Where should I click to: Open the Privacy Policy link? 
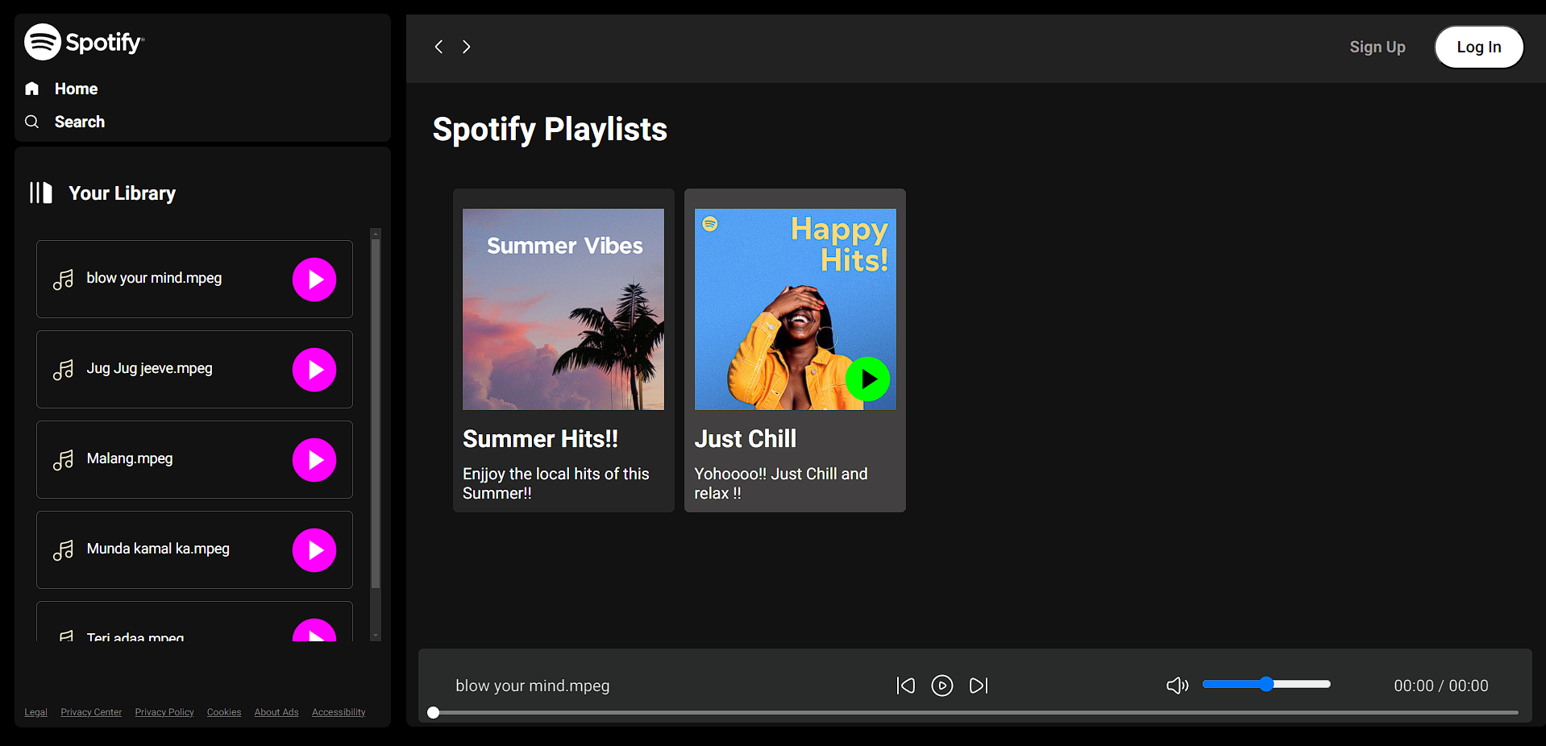[x=164, y=712]
